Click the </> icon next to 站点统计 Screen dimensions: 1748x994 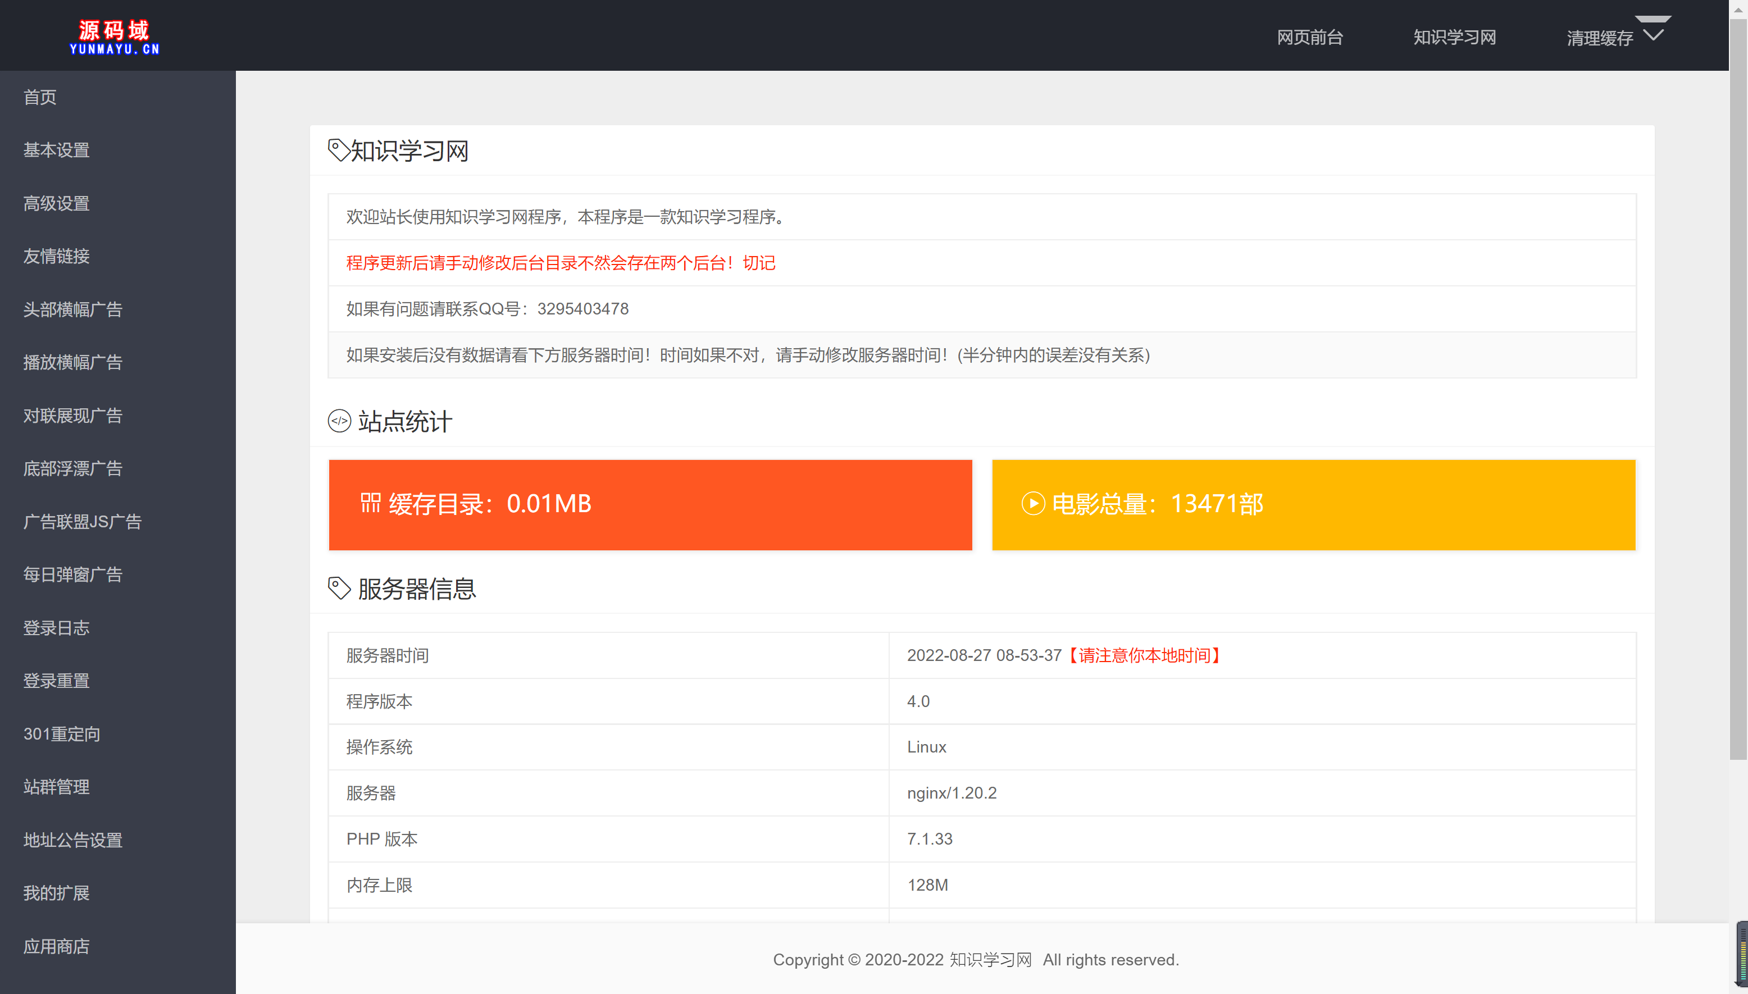[339, 421]
